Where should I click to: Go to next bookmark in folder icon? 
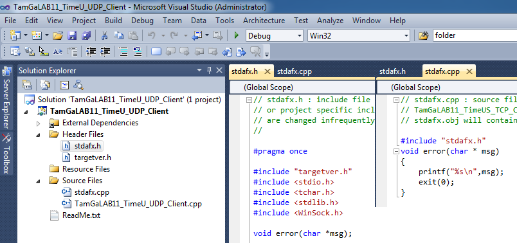[213, 51]
